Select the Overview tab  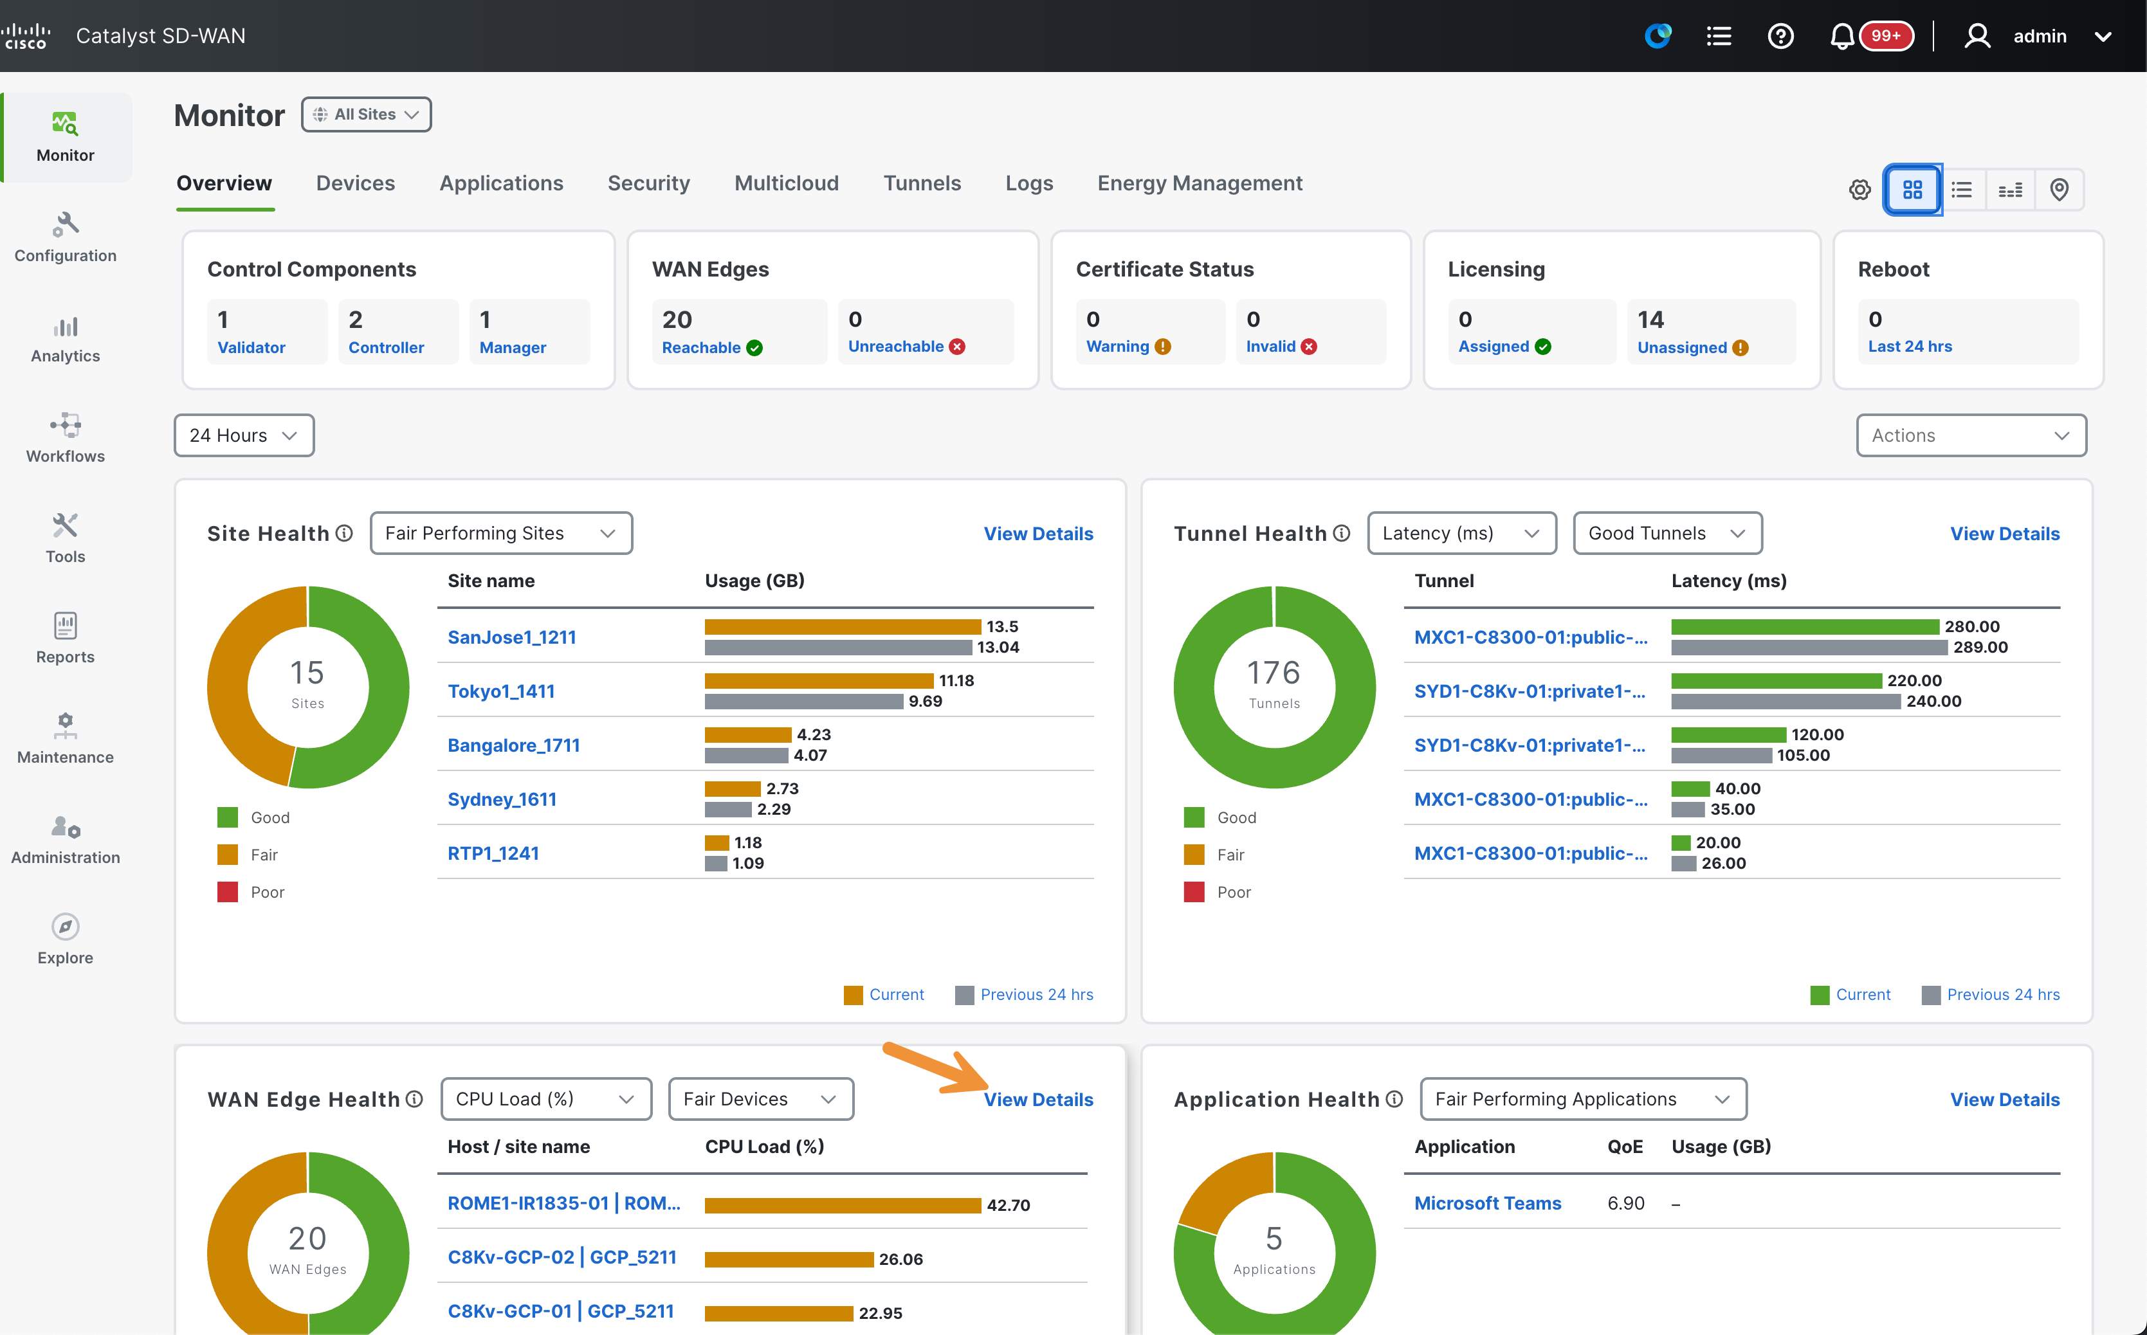(224, 183)
